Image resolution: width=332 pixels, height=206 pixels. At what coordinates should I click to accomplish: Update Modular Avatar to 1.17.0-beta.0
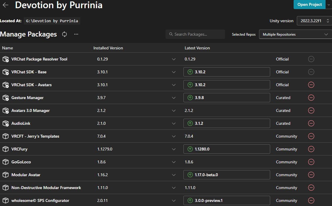point(227,175)
